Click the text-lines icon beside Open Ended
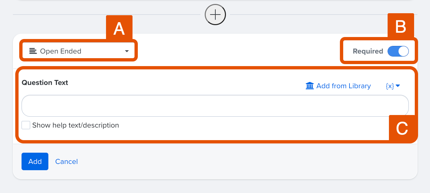This screenshot has width=430, height=193. pos(33,51)
